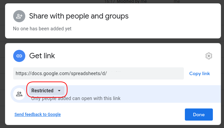This screenshot has height=128, width=224.
Task: Click the 'Share with people and groups' heading
Action: click(79, 16)
